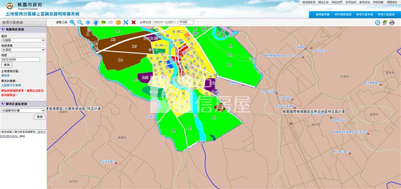Click the 大海村 village label on map
The height and width of the screenshot is (189, 401).
tap(344, 76)
